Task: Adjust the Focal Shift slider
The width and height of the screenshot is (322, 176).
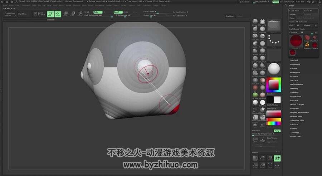Action: click(157, 12)
